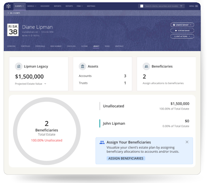The width and height of the screenshot is (207, 183).
Task: Select the Accounts row in Assets card
Action: (x=102, y=76)
